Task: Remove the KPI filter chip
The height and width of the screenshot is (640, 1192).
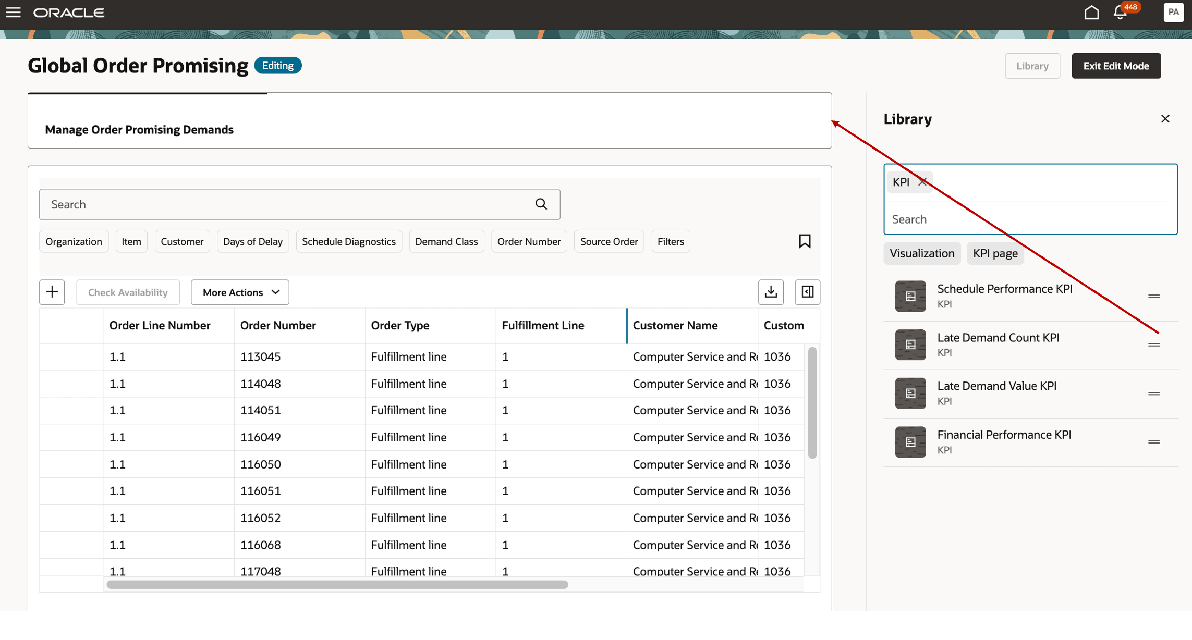Action: click(x=922, y=182)
